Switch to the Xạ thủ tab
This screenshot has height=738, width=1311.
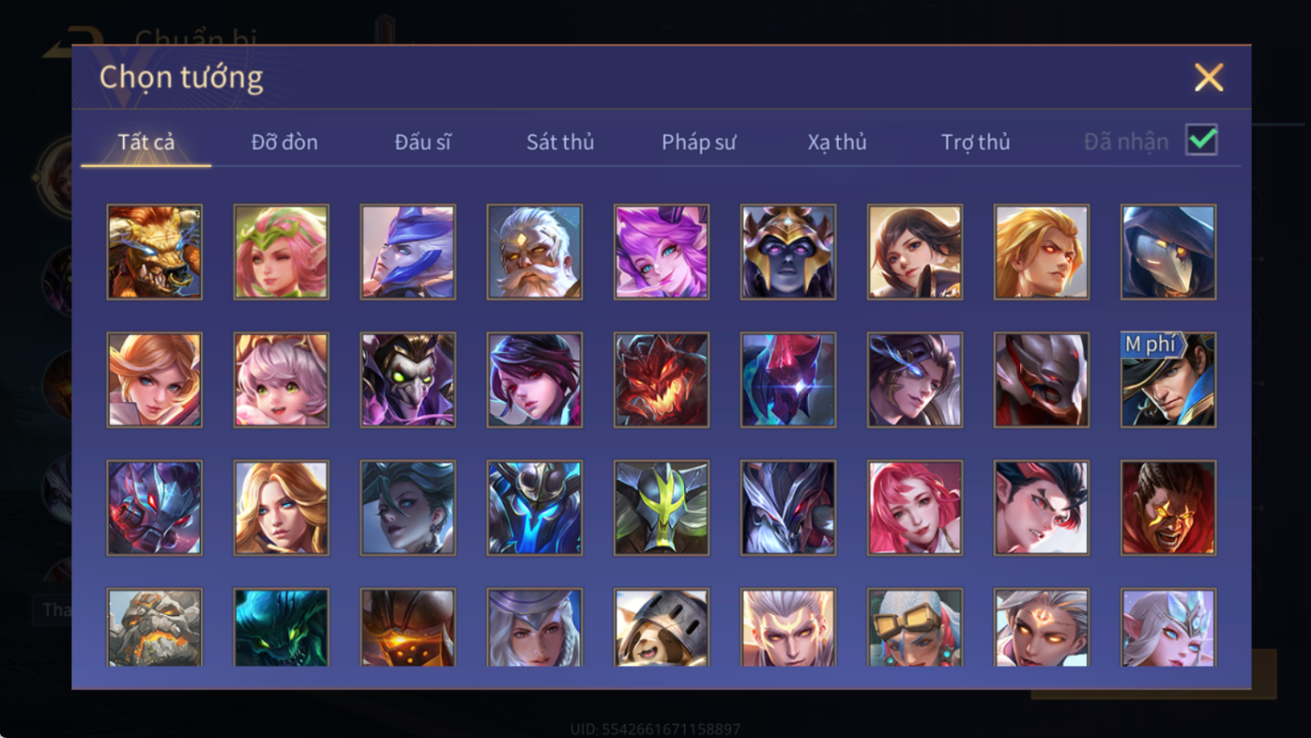click(x=837, y=142)
